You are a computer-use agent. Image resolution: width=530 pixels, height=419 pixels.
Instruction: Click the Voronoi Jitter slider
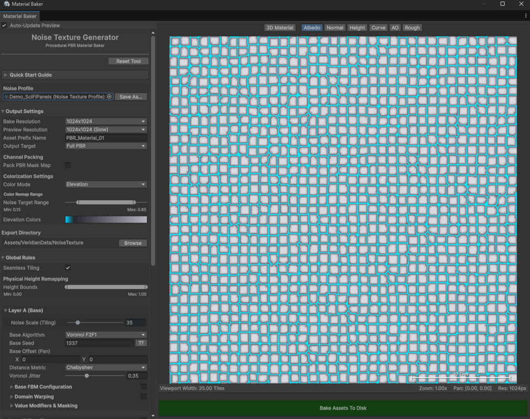95,376
